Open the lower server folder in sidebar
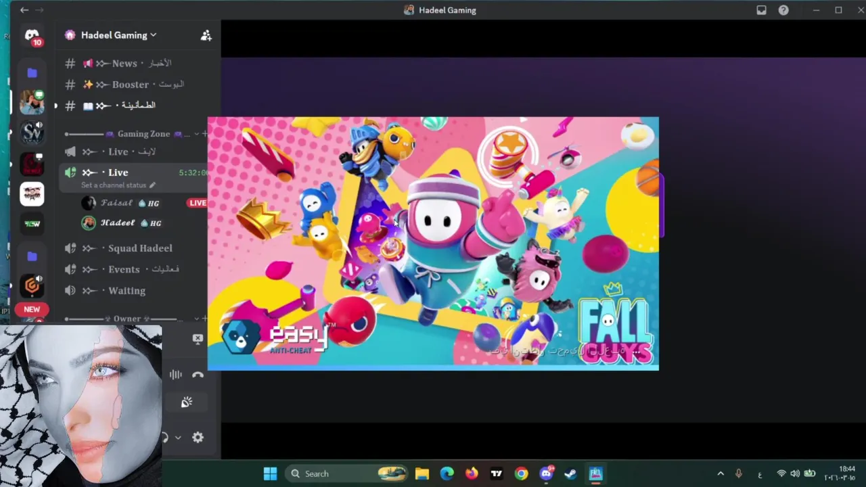The width and height of the screenshot is (866, 487). [32, 256]
